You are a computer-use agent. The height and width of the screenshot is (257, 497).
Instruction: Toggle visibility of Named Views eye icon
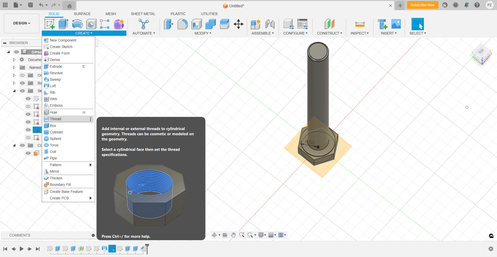(23, 67)
